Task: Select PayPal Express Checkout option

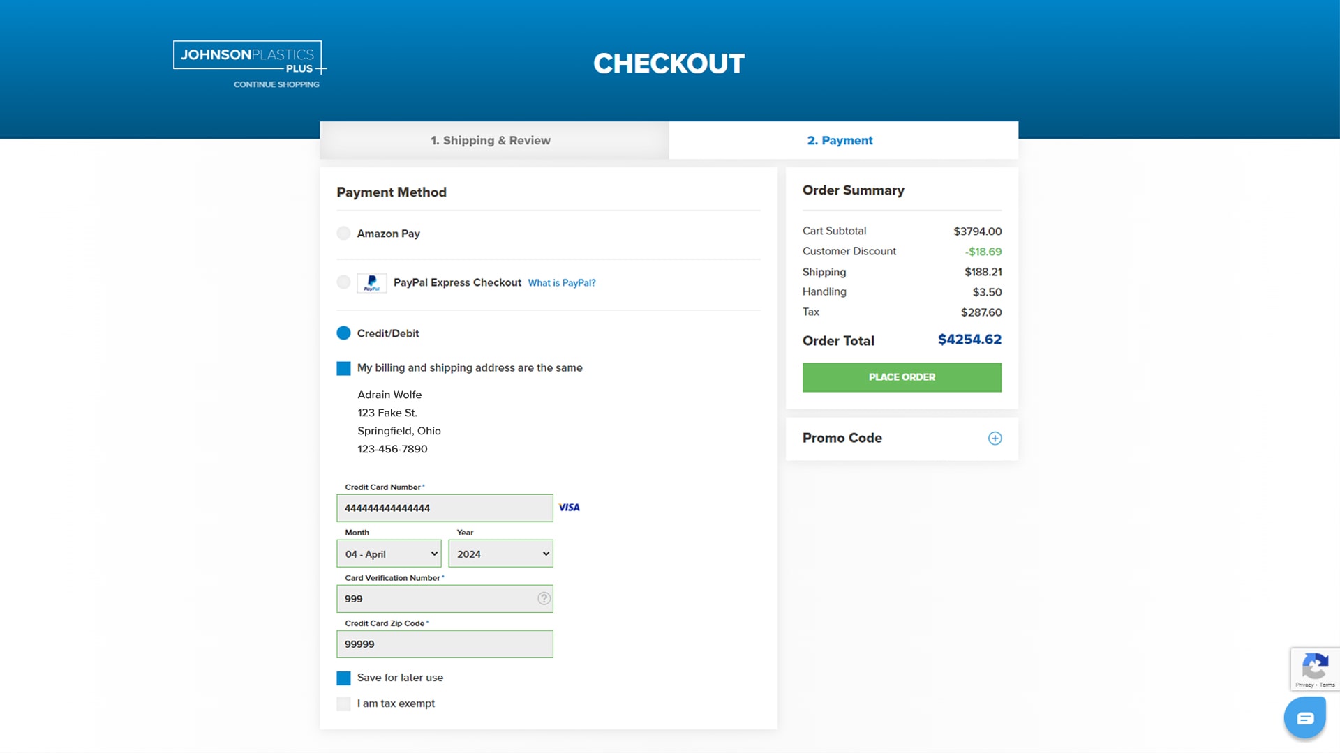Action: 343,282
